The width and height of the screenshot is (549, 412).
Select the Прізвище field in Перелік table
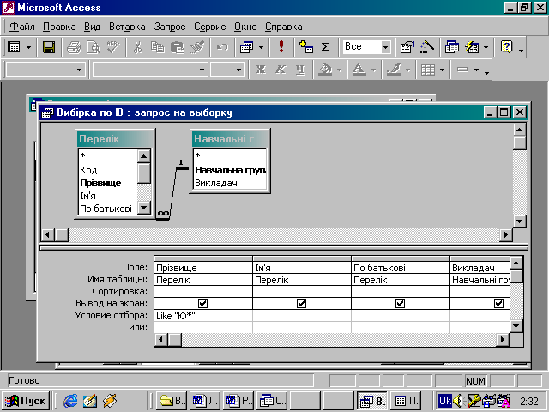click(x=100, y=183)
